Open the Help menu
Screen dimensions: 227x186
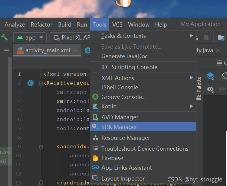click(161, 24)
